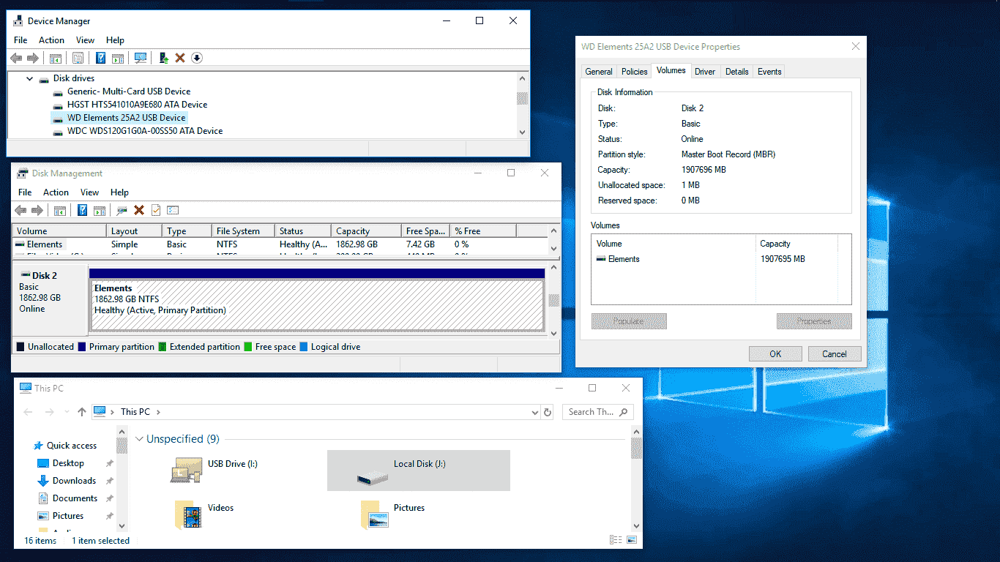Click Disable device down-arrow circle icon

(197, 58)
